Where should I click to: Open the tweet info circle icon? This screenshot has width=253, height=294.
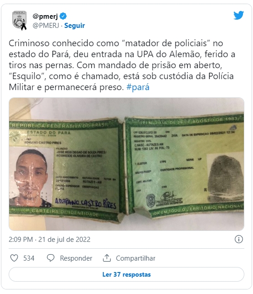(x=238, y=239)
